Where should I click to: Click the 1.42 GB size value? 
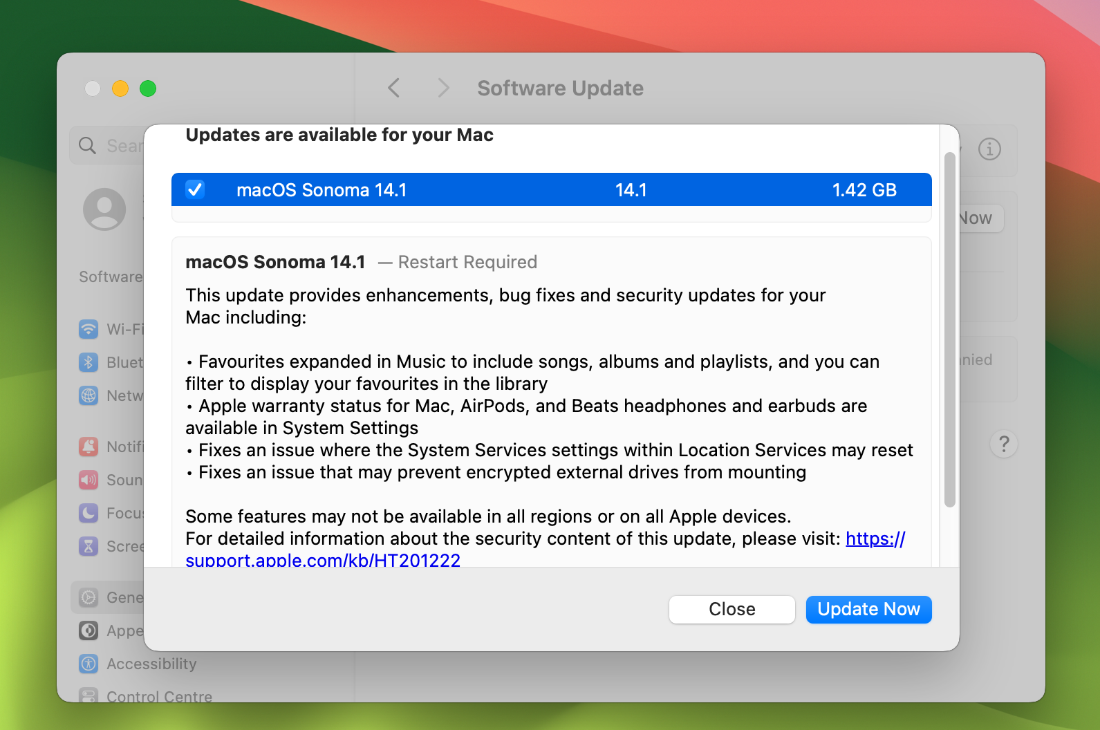point(864,190)
